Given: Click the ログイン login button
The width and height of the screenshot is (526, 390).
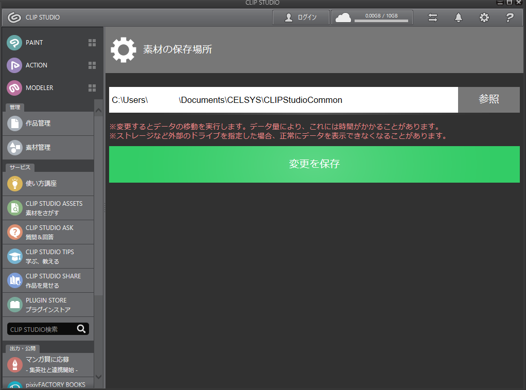Looking at the screenshot, I should [301, 17].
